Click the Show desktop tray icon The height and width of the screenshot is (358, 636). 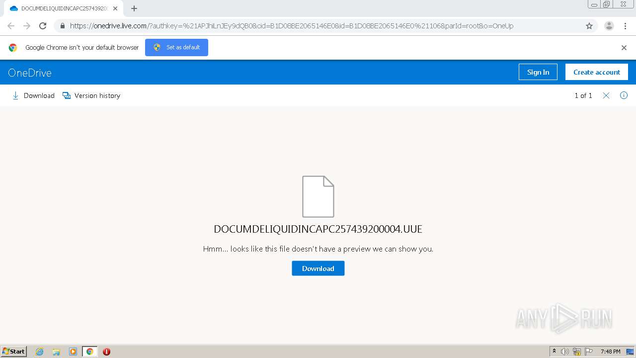(x=631, y=352)
